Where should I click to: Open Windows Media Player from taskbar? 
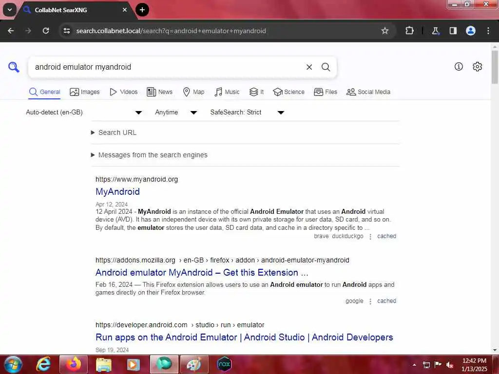(134, 364)
